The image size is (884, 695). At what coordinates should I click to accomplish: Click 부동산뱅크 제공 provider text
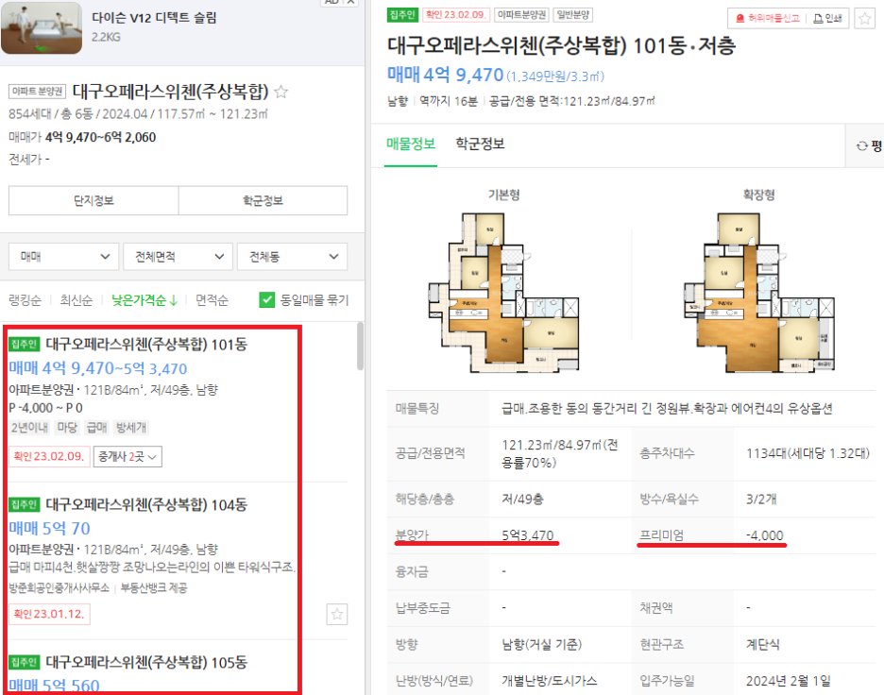click(x=153, y=588)
